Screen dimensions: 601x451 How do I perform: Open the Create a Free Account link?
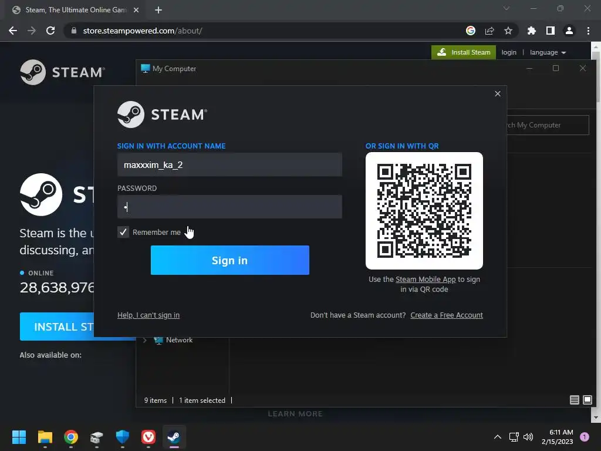tap(447, 315)
